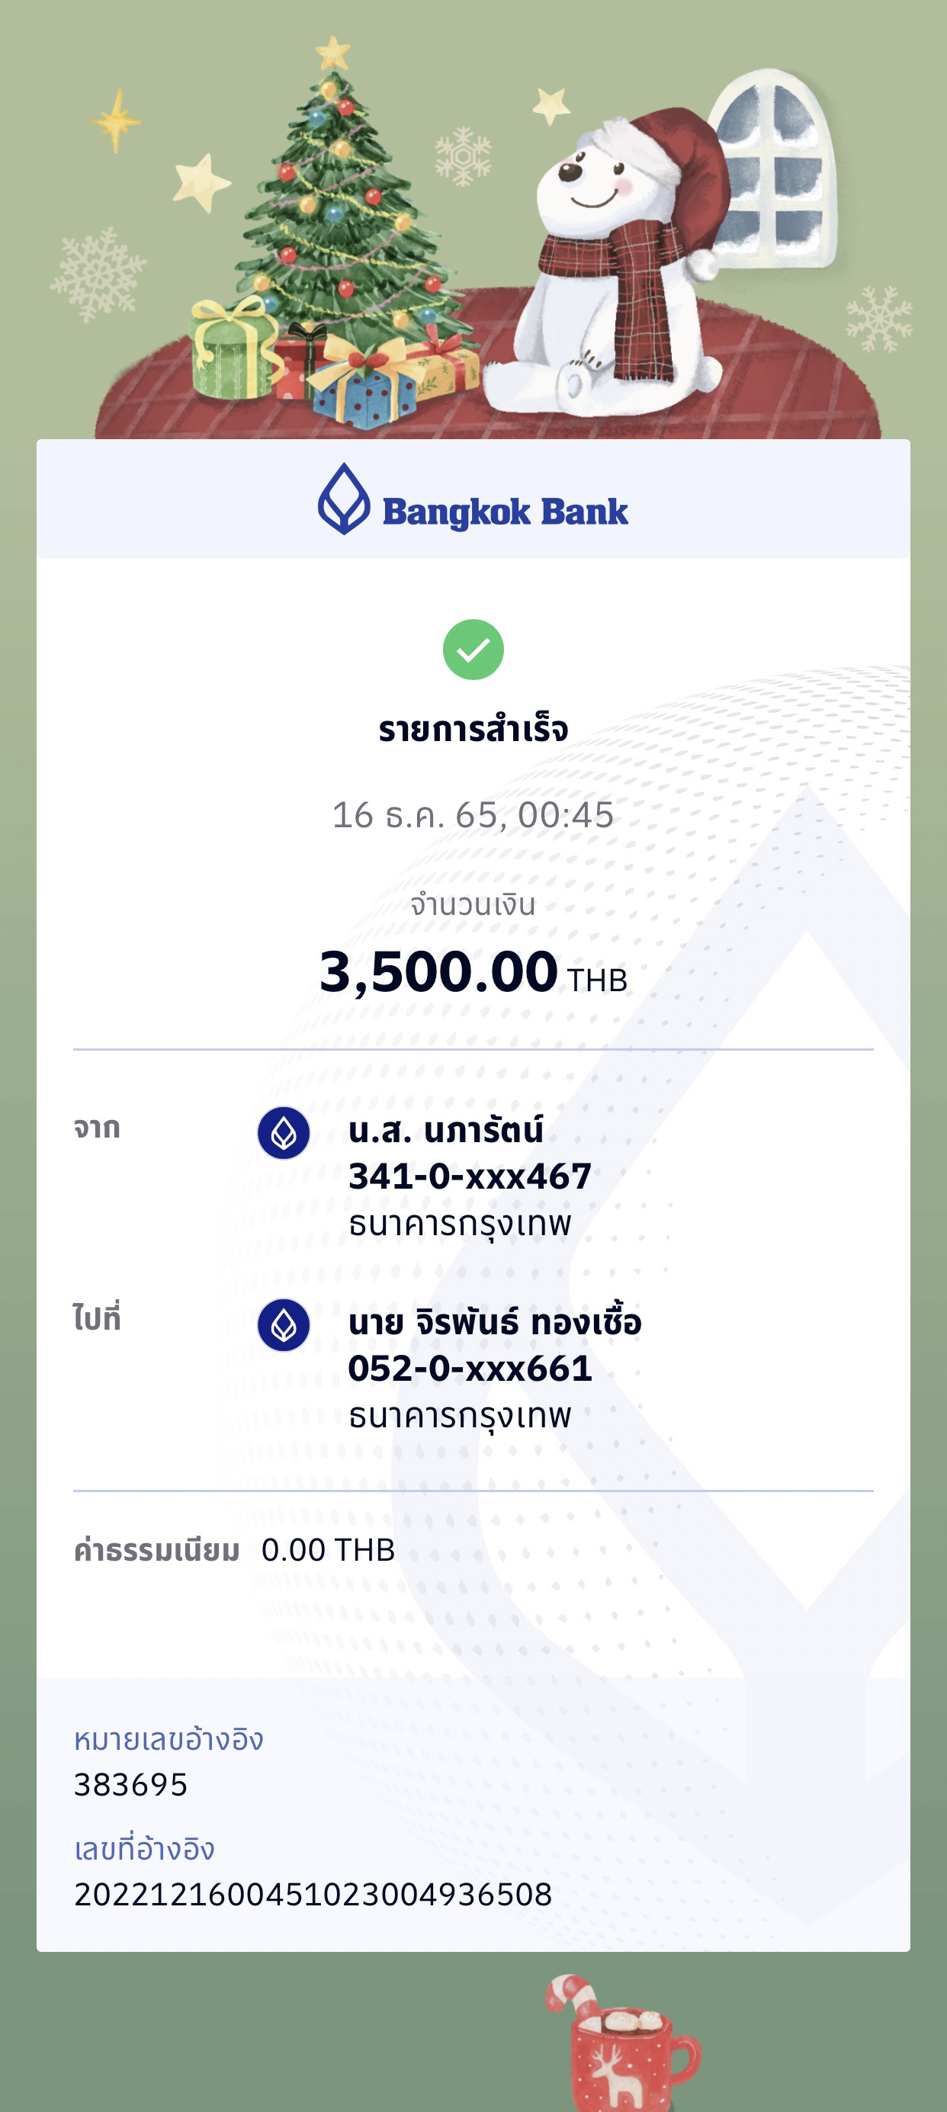Click the recipient name นาย จิรพันธ์ ทองเชื้อ
This screenshot has width=947, height=2112.
pyautogui.click(x=494, y=1321)
